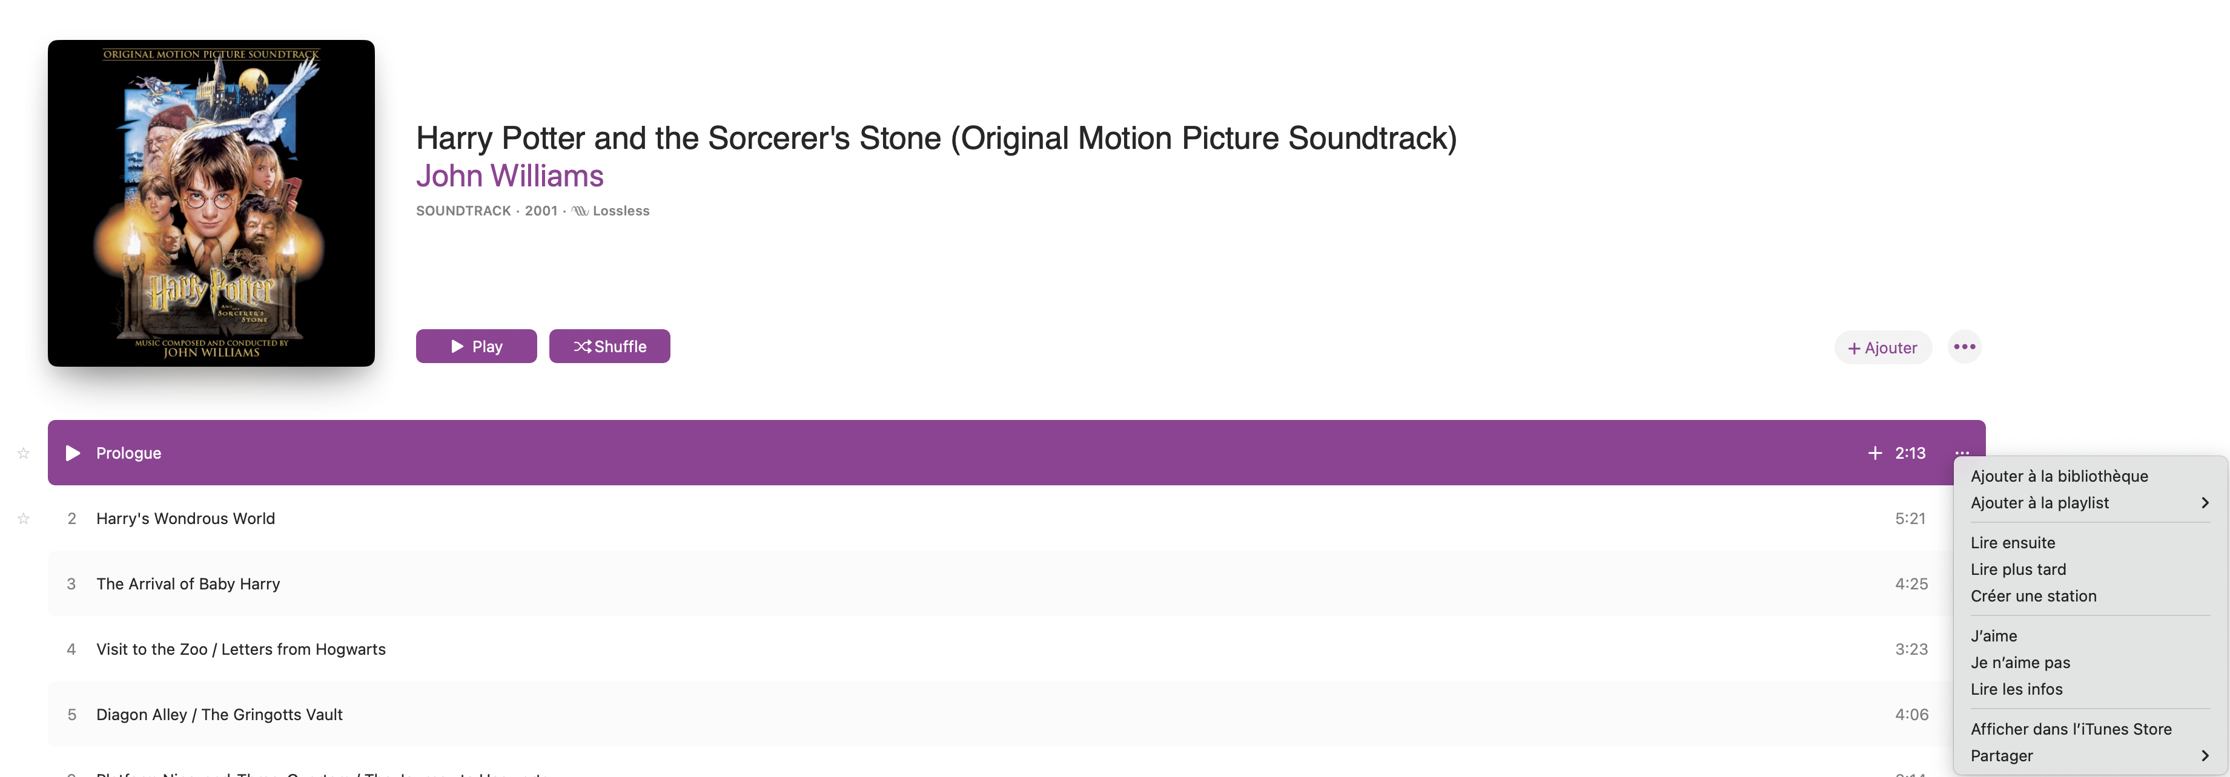Image resolution: width=2230 pixels, height=777 pixels.
Task: Choose Lire ensuite from context menu
Action: pyautogui.click(x=2012, y=543)
